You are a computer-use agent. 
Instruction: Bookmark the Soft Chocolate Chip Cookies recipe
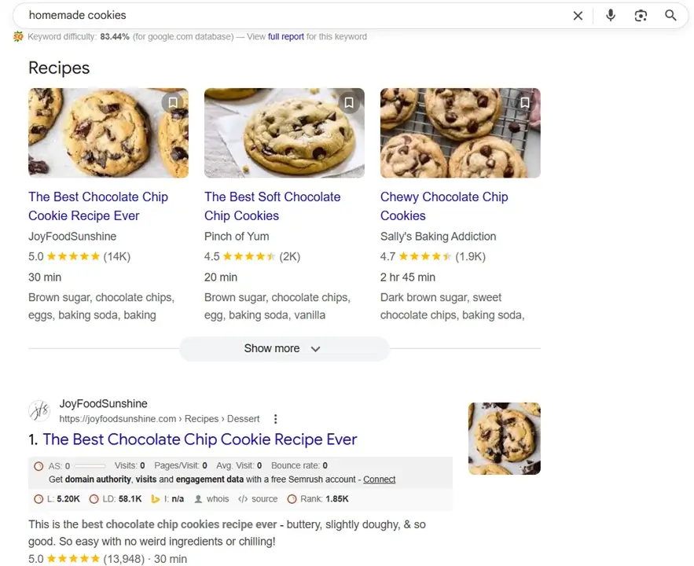348,102
